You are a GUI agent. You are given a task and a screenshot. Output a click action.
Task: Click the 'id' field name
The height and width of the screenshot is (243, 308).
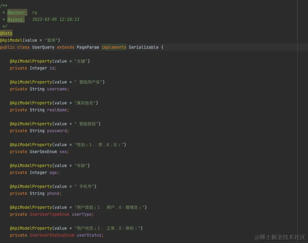point(52,68)
